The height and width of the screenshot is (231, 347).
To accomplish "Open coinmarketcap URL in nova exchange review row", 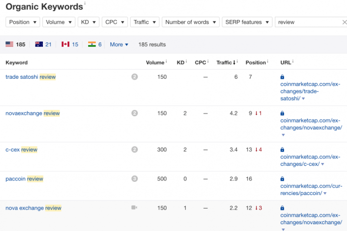I will 311,219.
